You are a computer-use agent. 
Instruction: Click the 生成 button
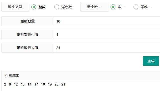(x=151, y=61)
